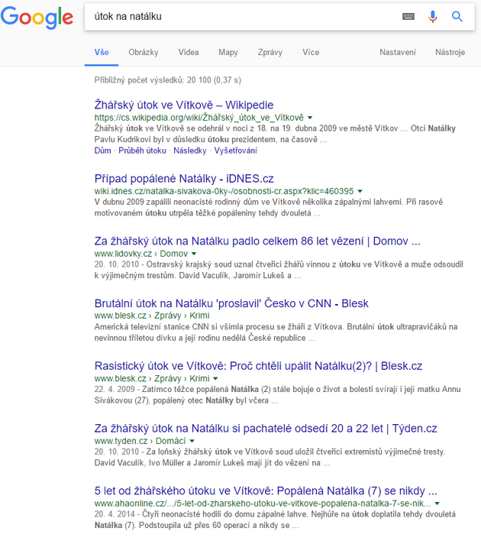Image resolution: width=481 pixels, height=541 pixels.
Task: Open 'Případ popálené Natálky - iDNES.cz' result
Action: [x=184, y=179]
